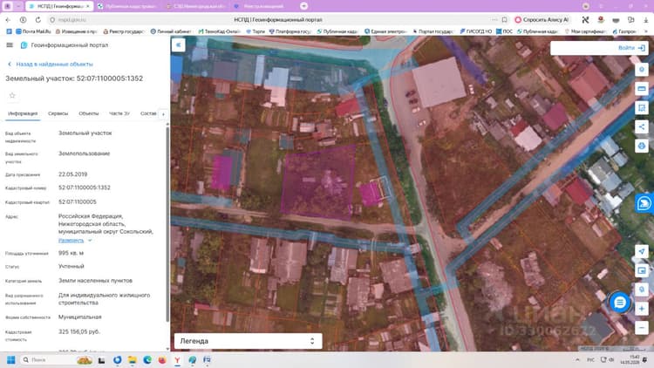Switch to the Сервисы tab

point(58,113)
